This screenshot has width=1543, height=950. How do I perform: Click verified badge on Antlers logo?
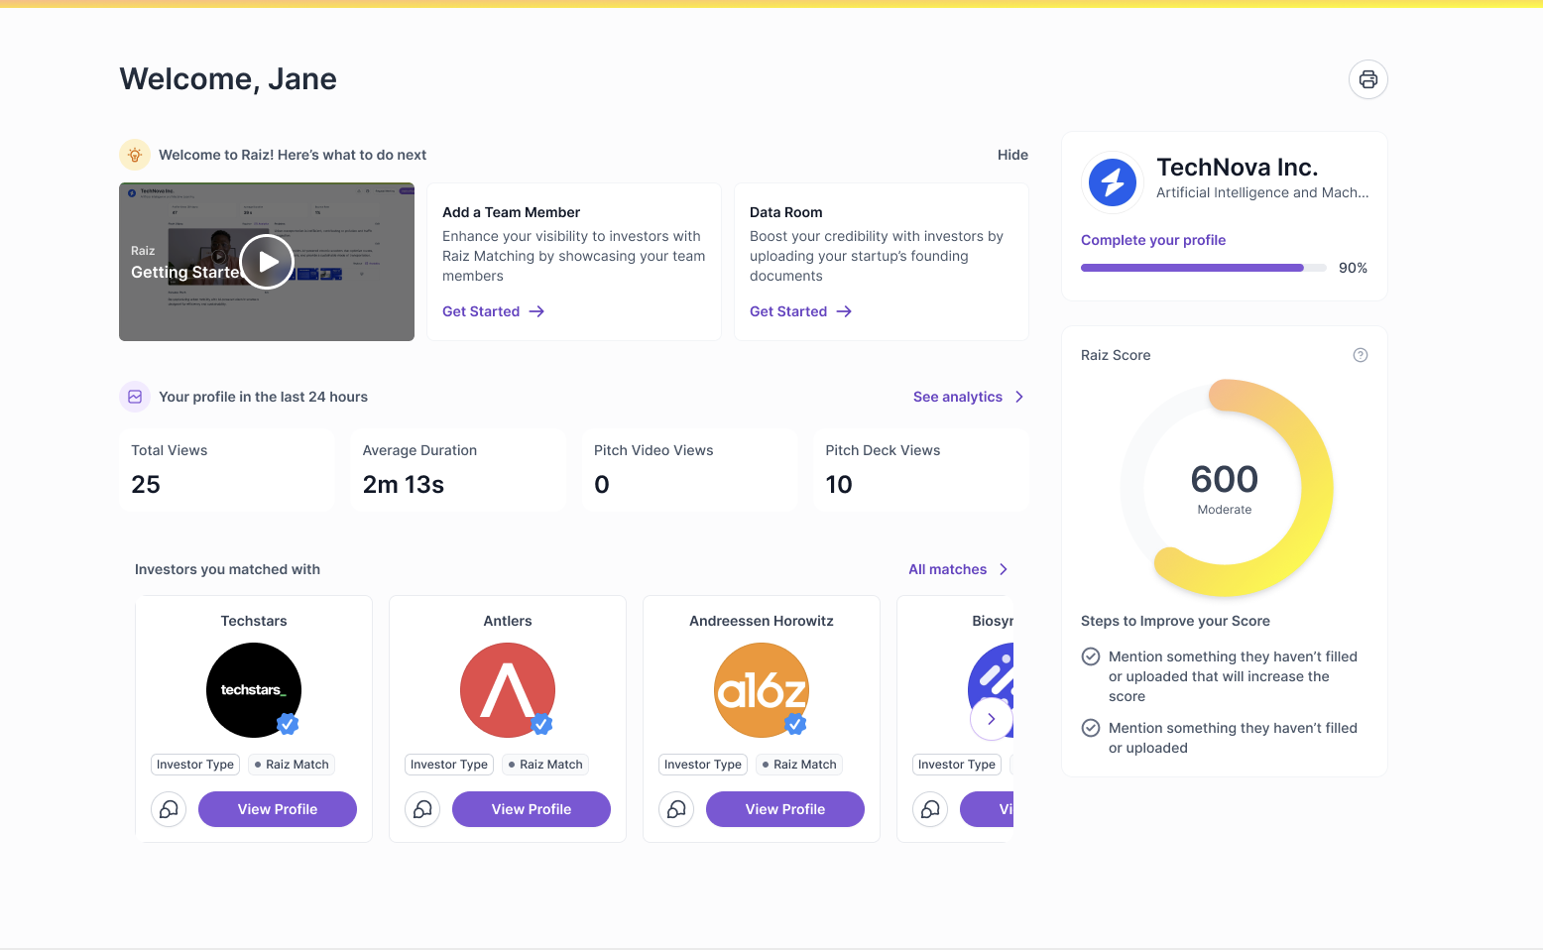[x=541, y=724]
